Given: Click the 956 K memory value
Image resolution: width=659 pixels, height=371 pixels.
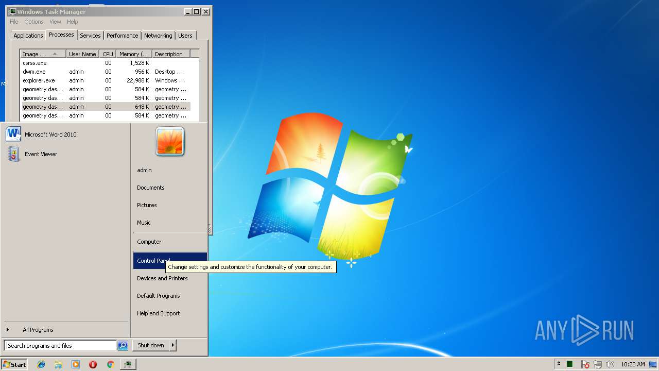Looking at the screenshot, I should tap(142, 72).
